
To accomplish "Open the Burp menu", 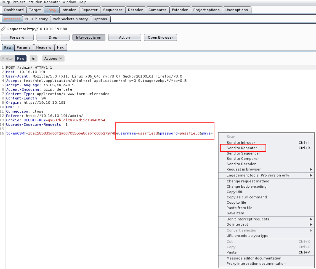I will [6, 2].
